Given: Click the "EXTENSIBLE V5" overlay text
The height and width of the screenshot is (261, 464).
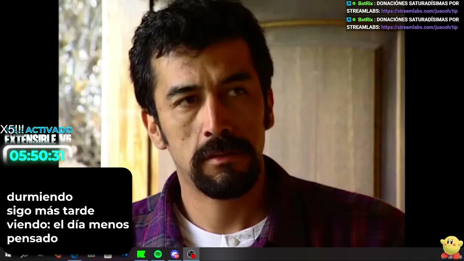Looking at the screenshot, I should point(38,139).
